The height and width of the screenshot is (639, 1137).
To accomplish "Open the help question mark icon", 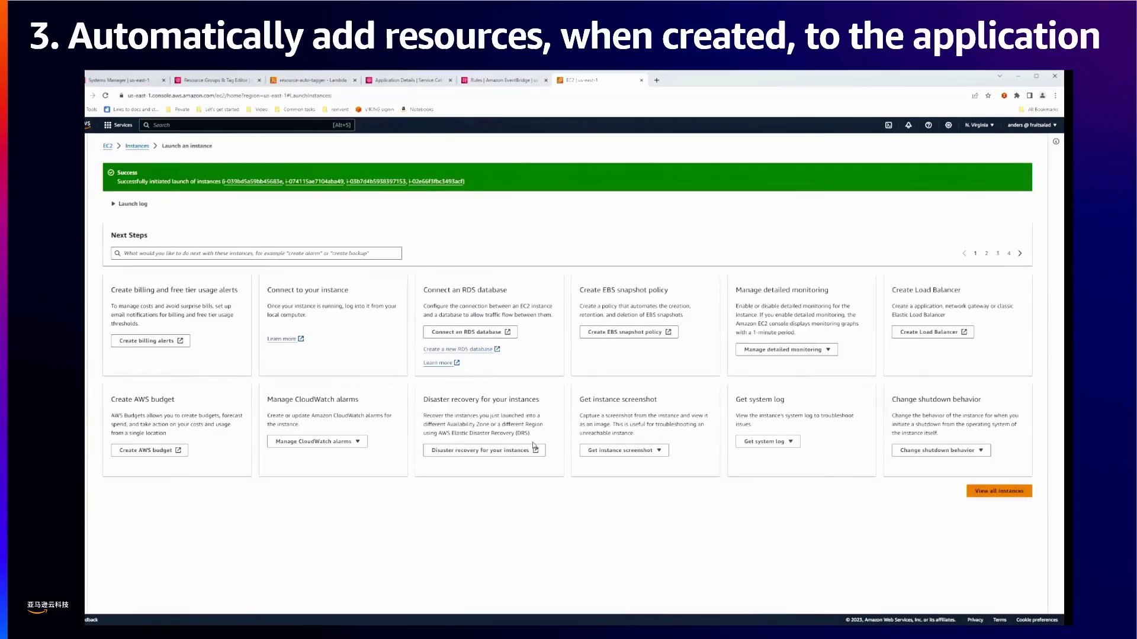I will coord(928,125).
